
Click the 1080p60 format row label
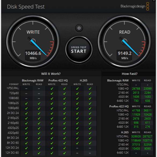pyautogui.click(x=13, y=108)
